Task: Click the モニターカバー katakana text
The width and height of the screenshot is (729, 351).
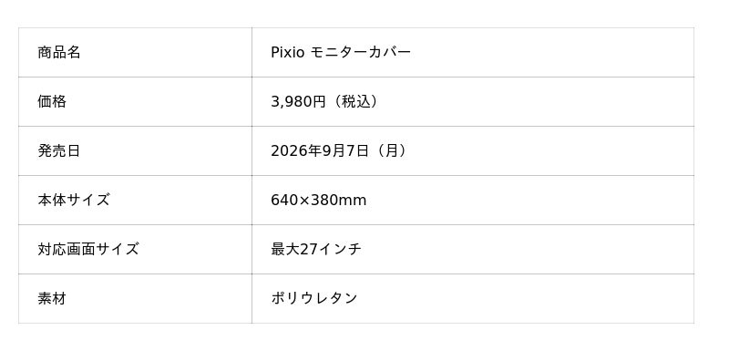Action: pos(360,53)
